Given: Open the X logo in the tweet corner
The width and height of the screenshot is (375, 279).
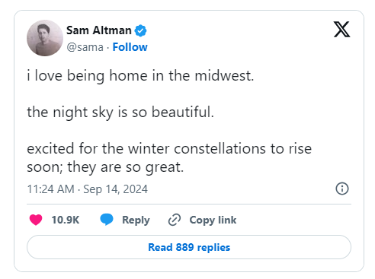Looking at the screenshot, I should pyautogui.click(x=341, y=30).
